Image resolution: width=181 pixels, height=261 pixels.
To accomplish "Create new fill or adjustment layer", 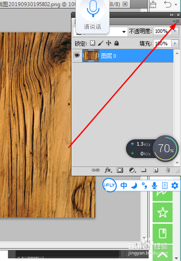I will [133, 170].
